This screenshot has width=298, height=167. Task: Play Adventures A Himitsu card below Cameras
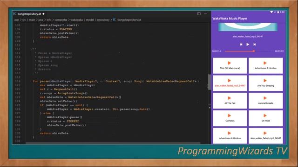tap(230, 133)
